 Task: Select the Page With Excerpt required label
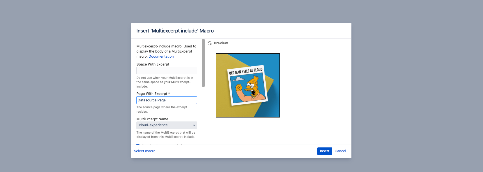pos(153,94)
